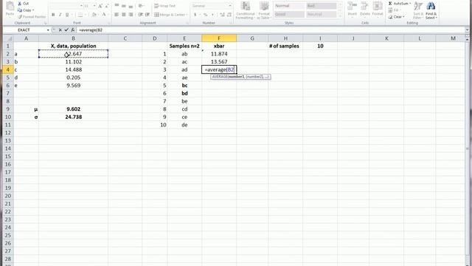Apply the Neutral cell style
This screenshot has width=472, height=266.
pyautogui.click(x=322, y=14)
